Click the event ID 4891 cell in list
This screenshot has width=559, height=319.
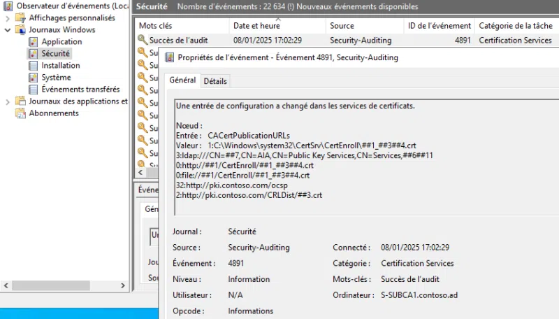click(463, 41)
